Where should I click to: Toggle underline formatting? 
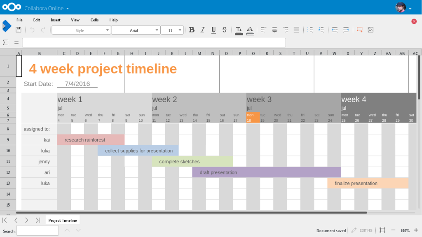click(x=213, y=30)
